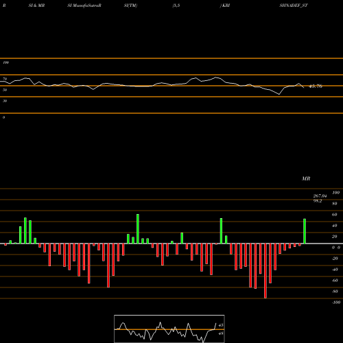Click the MR axis label 80
The width and height of the screenshot is (343, 343).
point(335,204)
